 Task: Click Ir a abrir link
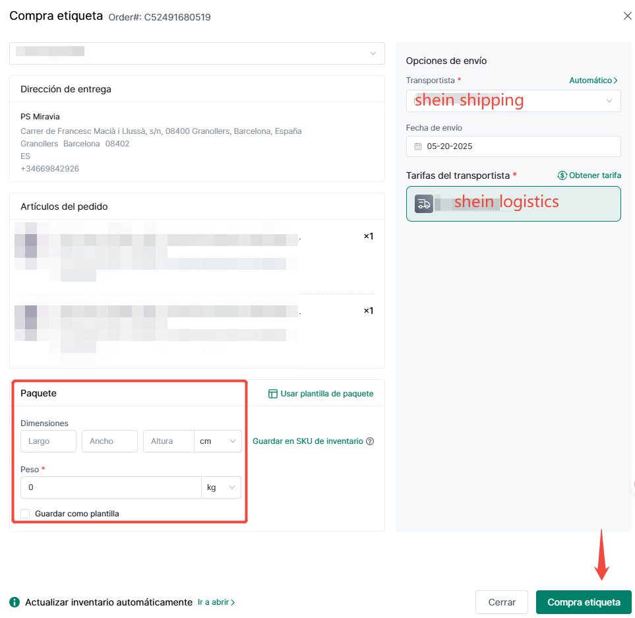coord(216,602)
